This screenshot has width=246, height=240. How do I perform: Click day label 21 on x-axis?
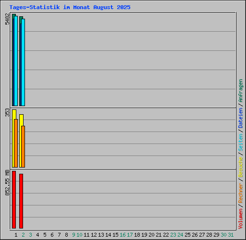point(159,235)
